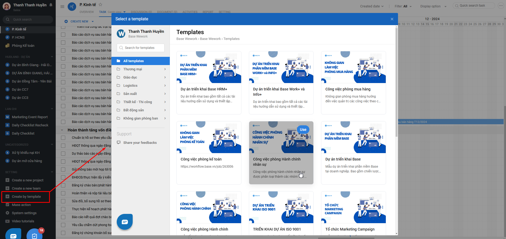
Task: Check the ĐHĐCĐ/thực hiện lấy ý kiến task
Action: pos(63,177)
